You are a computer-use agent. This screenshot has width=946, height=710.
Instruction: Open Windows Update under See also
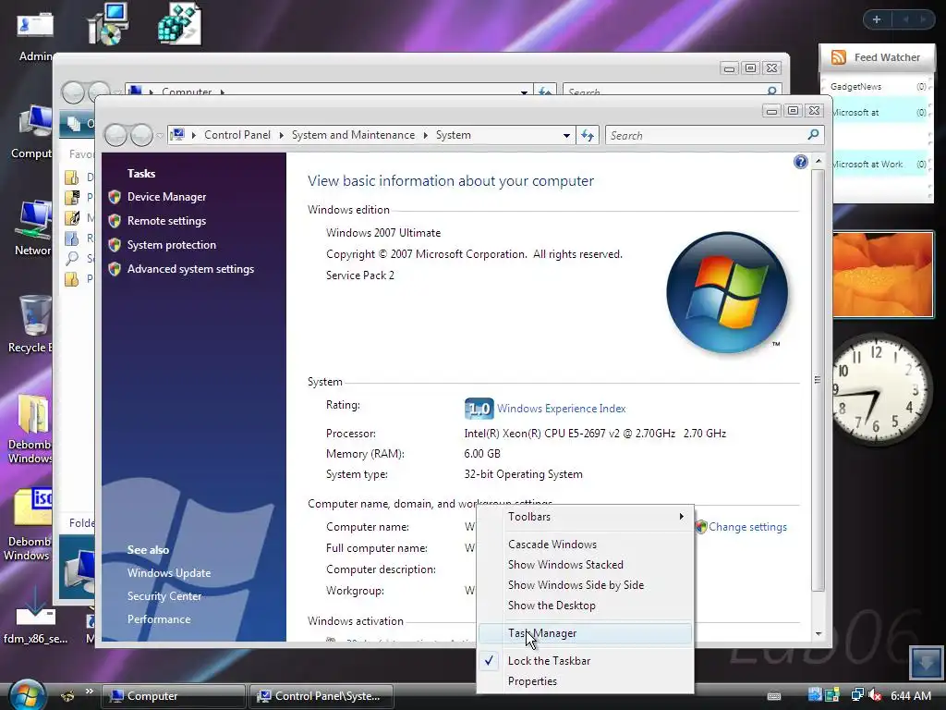(x=169, y=573)
